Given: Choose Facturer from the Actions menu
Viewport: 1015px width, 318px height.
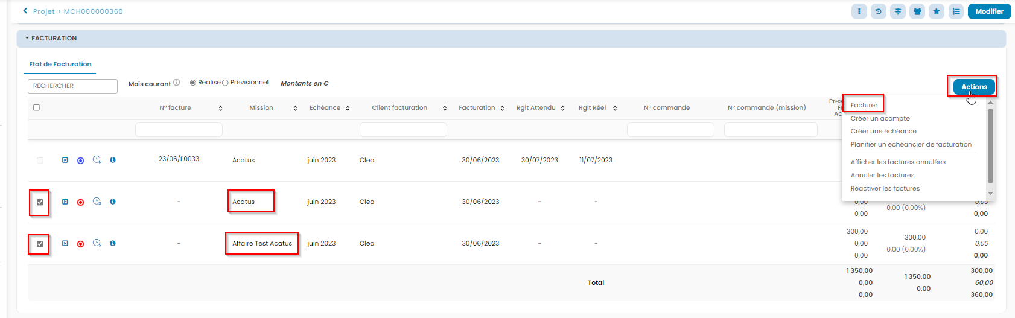Looking at the screenshot, I should [864, 105].
